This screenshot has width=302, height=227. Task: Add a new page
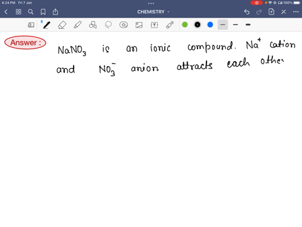(271, 12)
